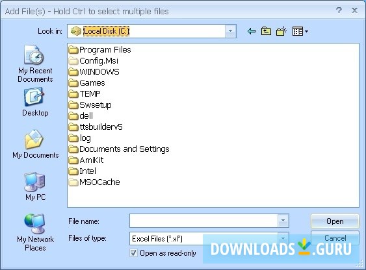Select the MSOCache folder
The height and width of the screenshot is (270, 366).
click(x=94, y=182)
